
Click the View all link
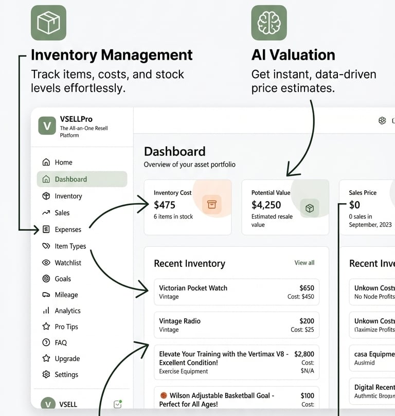point(304,263)
